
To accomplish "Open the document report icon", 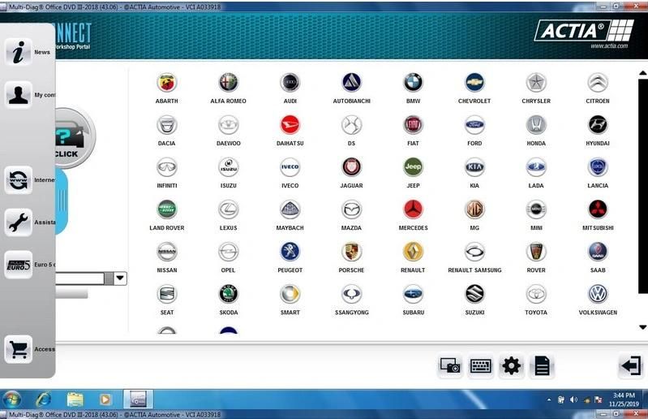I will point(542,366).
